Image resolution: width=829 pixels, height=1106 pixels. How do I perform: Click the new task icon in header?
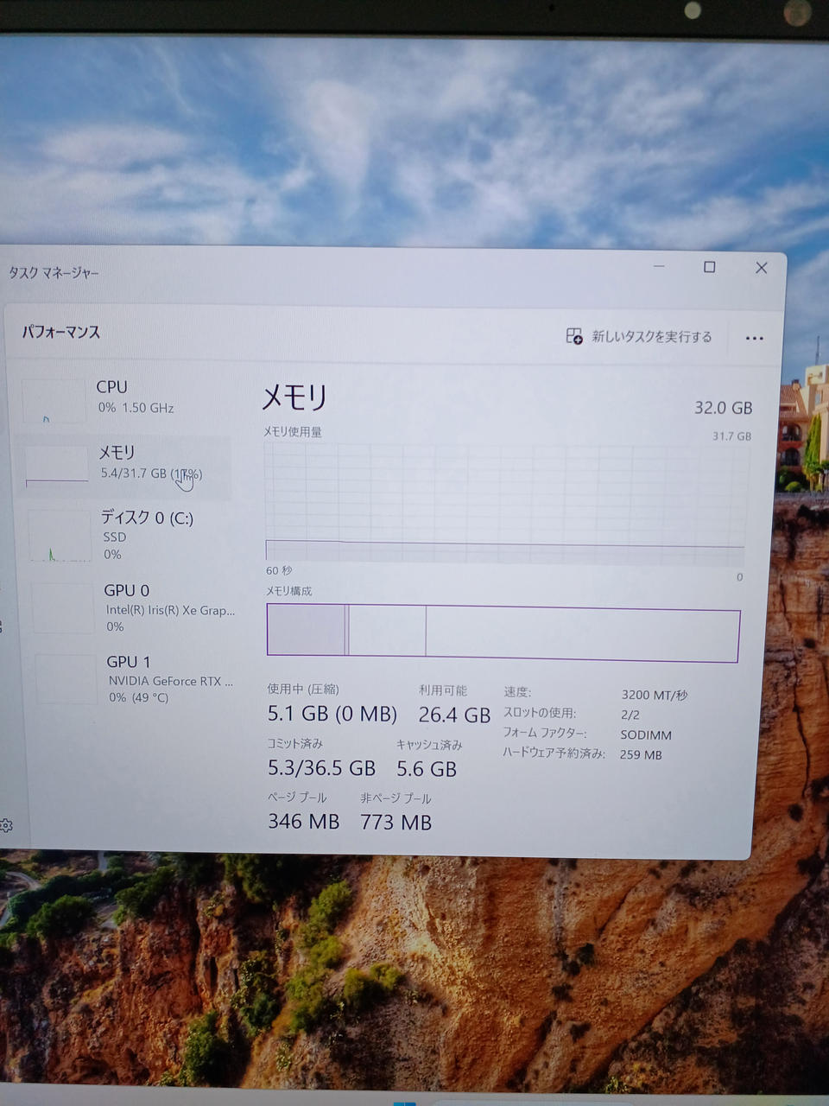pyautogui.click(x=574, y=336)
